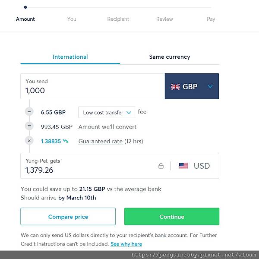Open the See why here link
259x259 pixels.
[126, 244]
